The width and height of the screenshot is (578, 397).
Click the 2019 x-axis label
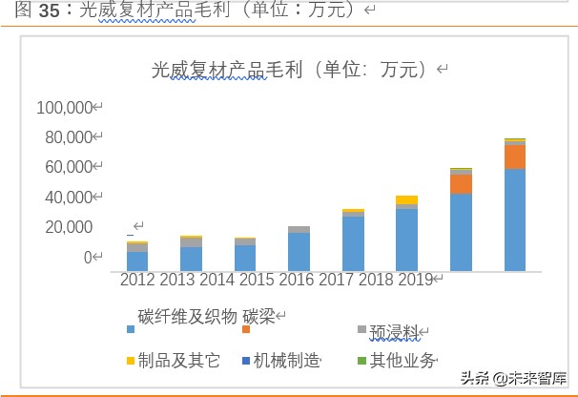point(416,280)
